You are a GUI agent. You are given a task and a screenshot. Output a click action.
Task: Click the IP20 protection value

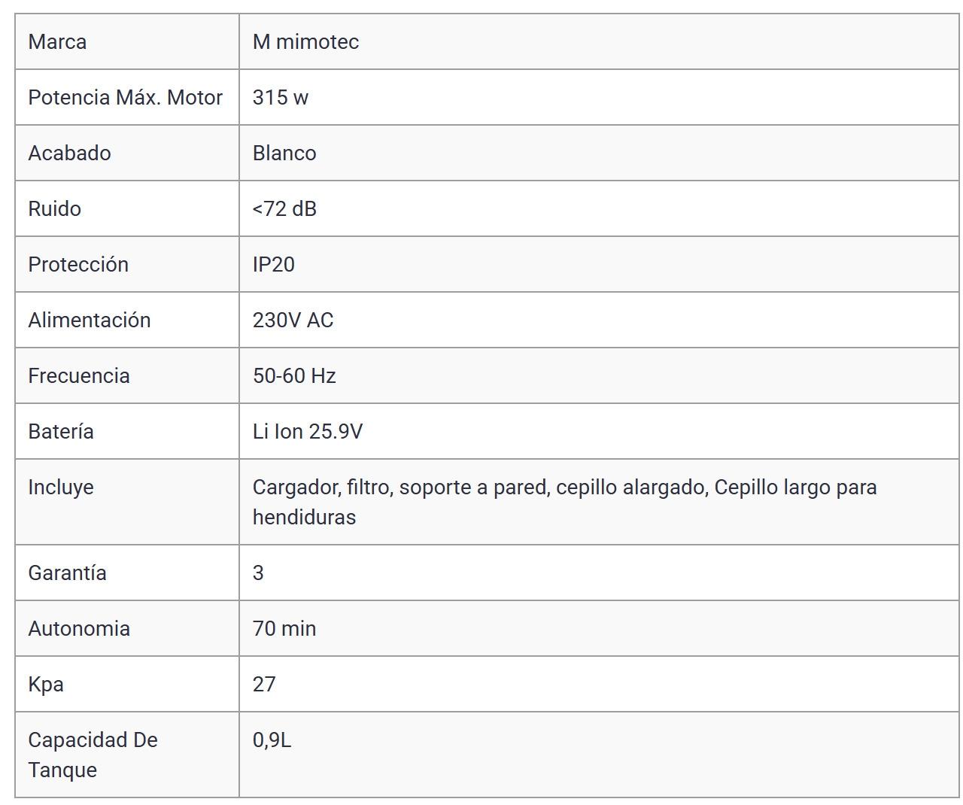[274, 264]
